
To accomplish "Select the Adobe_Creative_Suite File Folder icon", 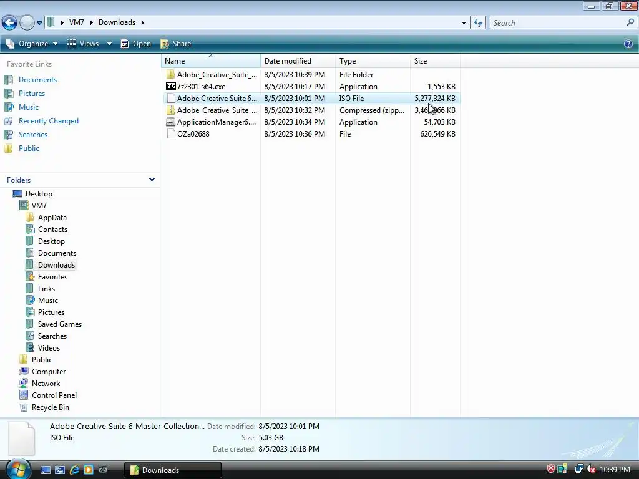I will click(171, 75).
